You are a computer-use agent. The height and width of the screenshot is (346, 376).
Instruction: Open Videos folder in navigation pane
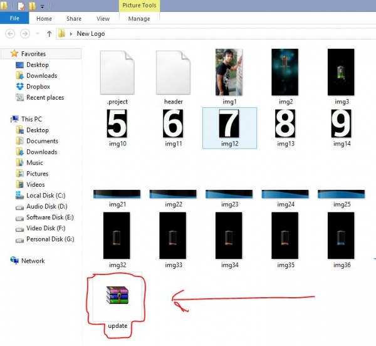click(36, 185)
